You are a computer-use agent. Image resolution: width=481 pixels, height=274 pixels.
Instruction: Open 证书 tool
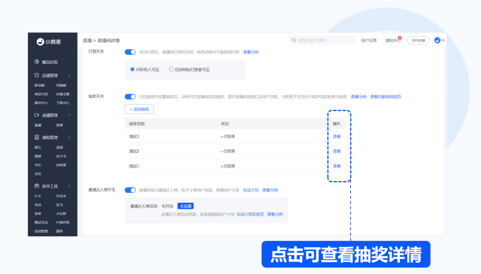tap(60, 205)
